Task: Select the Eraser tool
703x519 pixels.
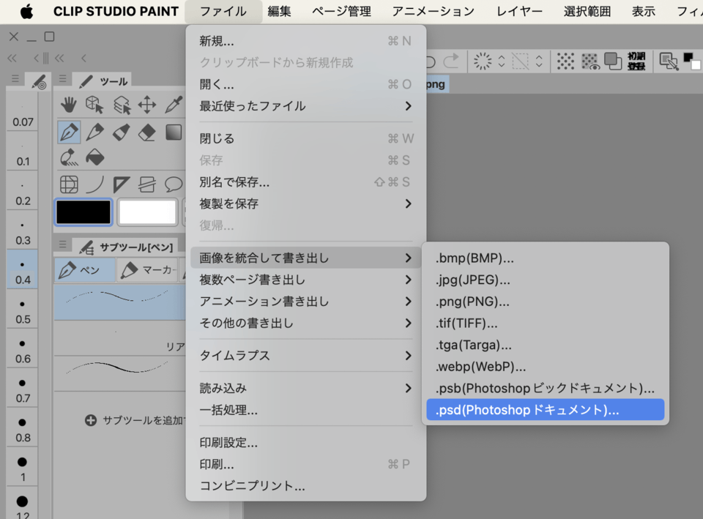Action: pyautogui.click(x=147, y=132)
